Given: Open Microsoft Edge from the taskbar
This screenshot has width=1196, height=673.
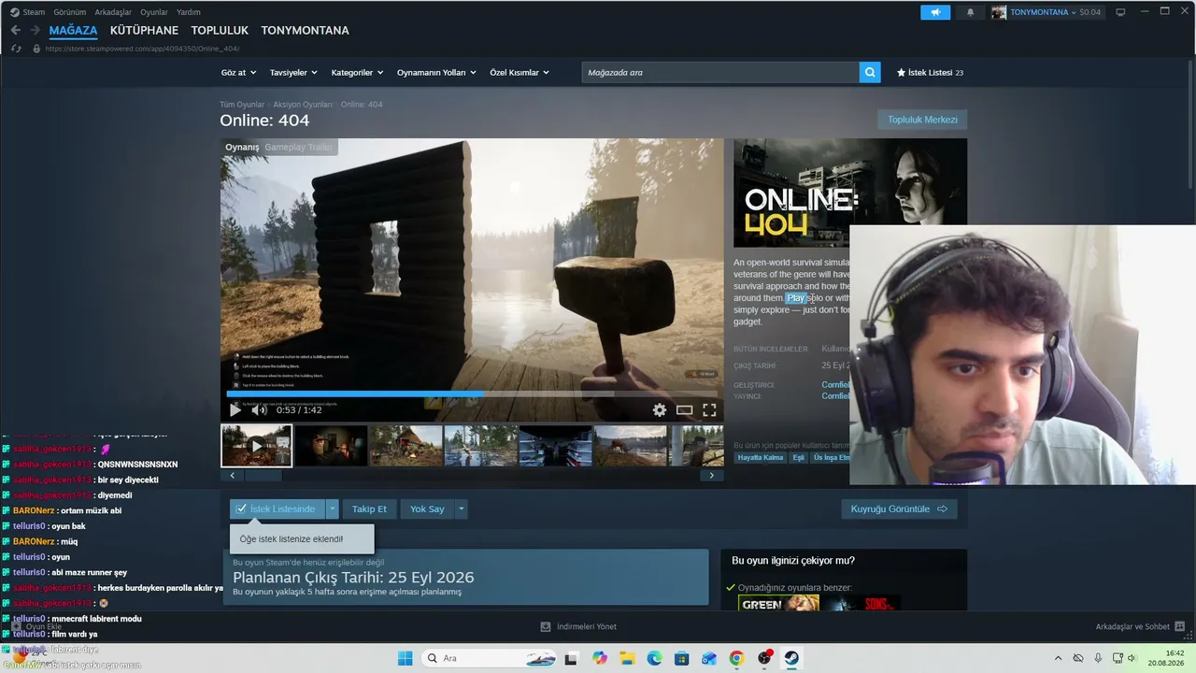Looking at the screenshot, I should pyautogui.click(x=654, y=658).
